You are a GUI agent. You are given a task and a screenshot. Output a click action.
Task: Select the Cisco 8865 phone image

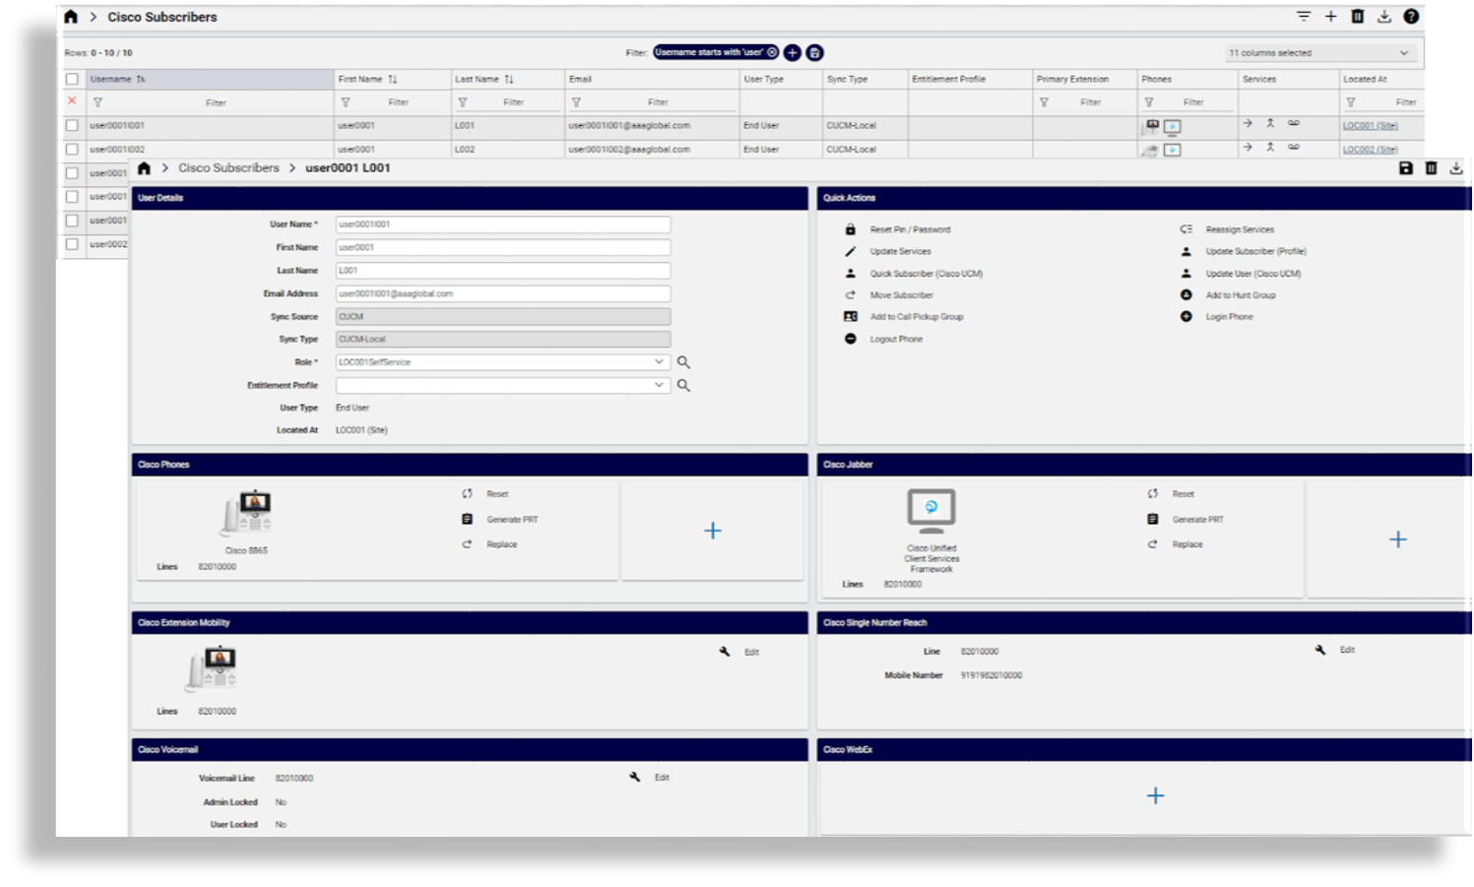tap(246, 514)
